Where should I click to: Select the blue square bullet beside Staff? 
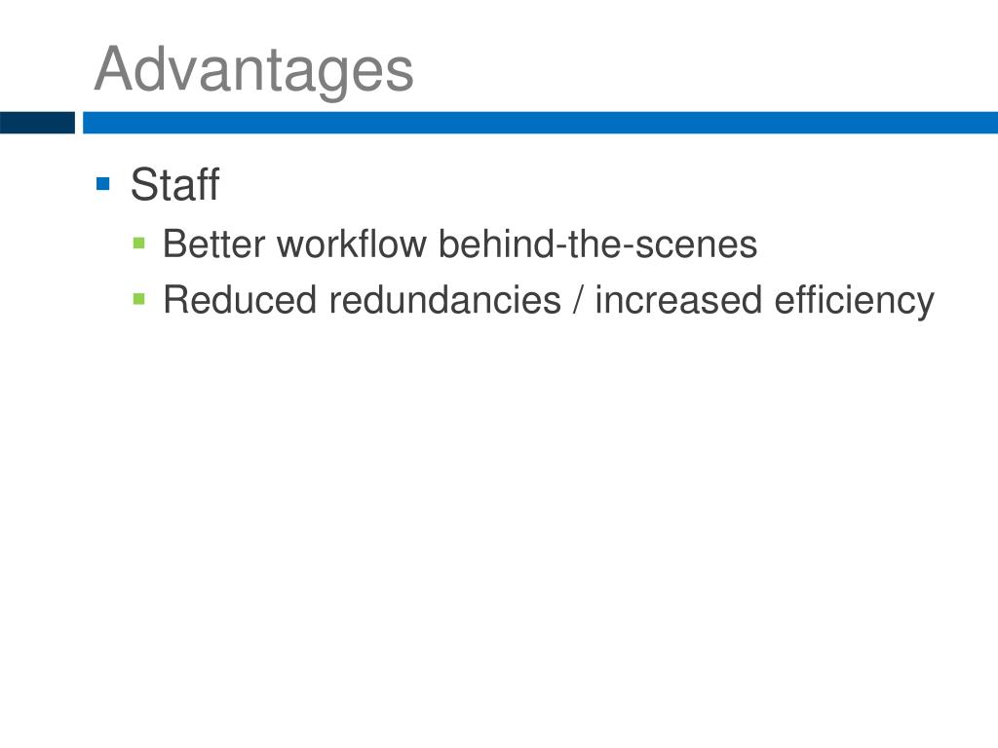pyautogui.click(x=103, y=184)
